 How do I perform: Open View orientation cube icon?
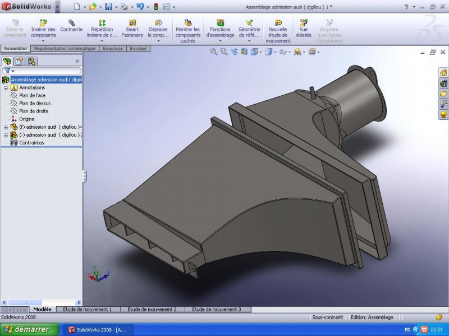coord(254,52)
